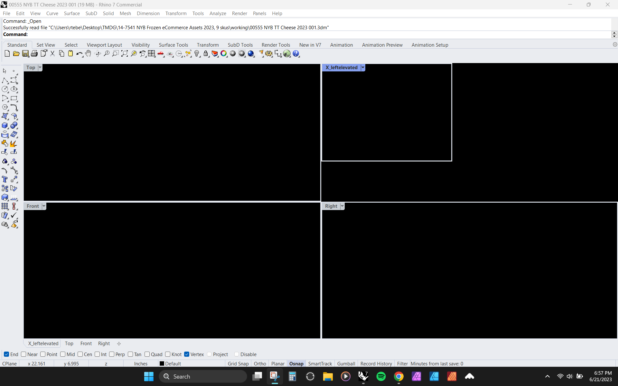This screenshot has height=386, width=618.
Task: Toggle Gumball in the status bar
Action: [x=346, y=363]
